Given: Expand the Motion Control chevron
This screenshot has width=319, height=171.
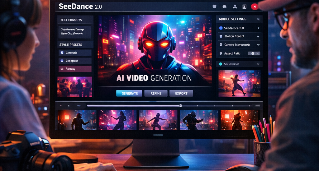Looking at the screenshot, I should click(x=258, y=37).
